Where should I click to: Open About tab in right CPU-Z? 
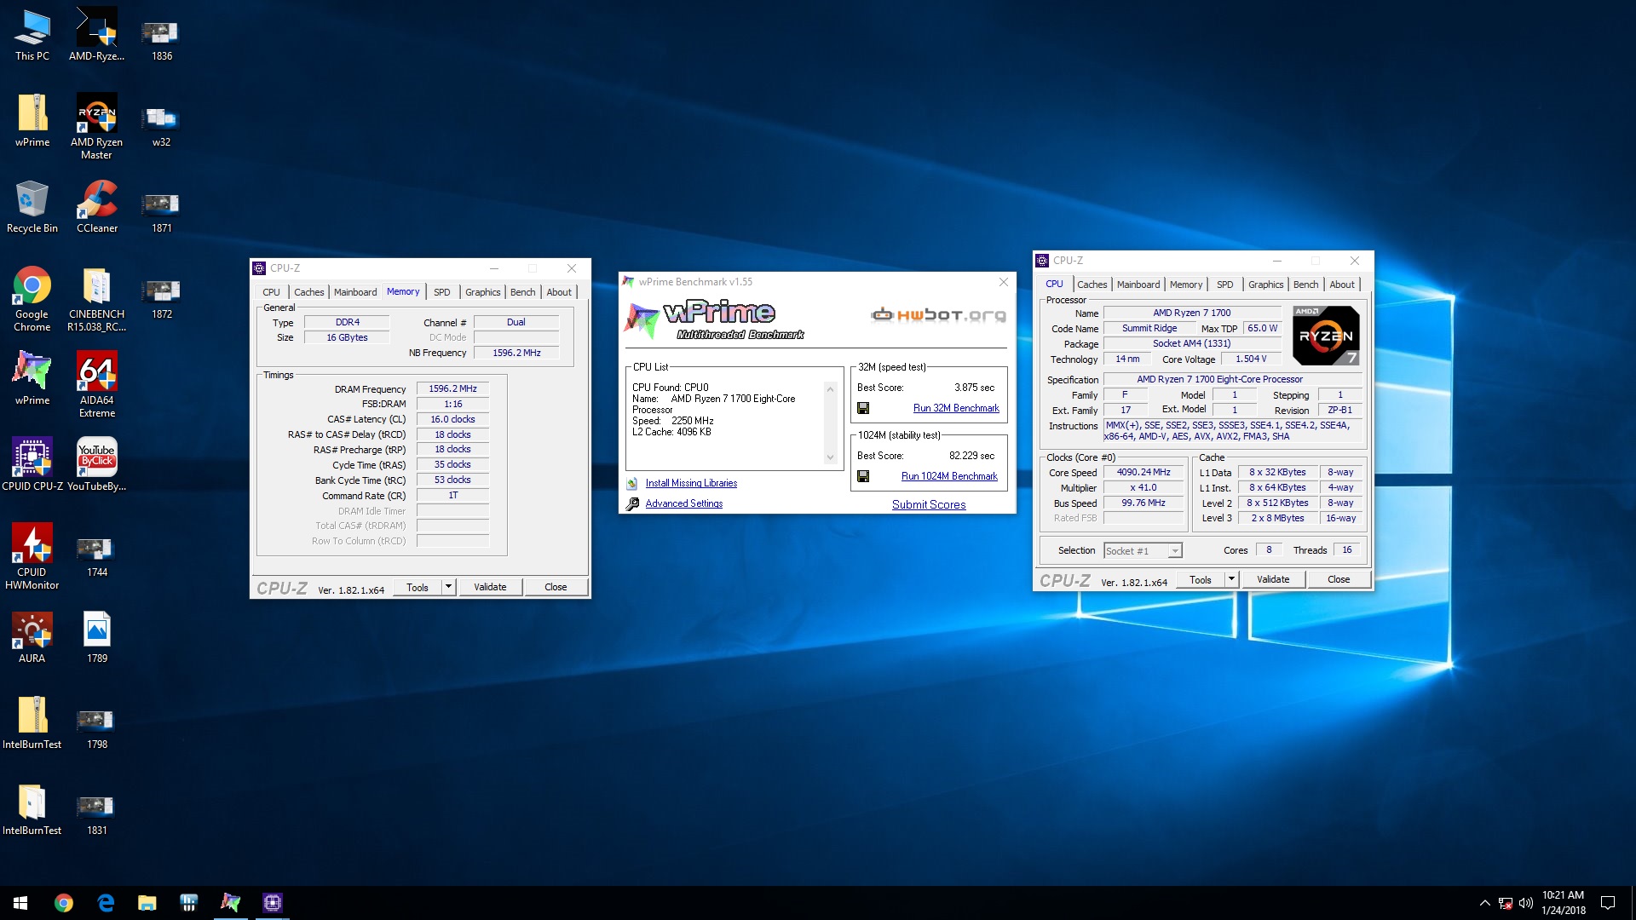click(1341, 285)
